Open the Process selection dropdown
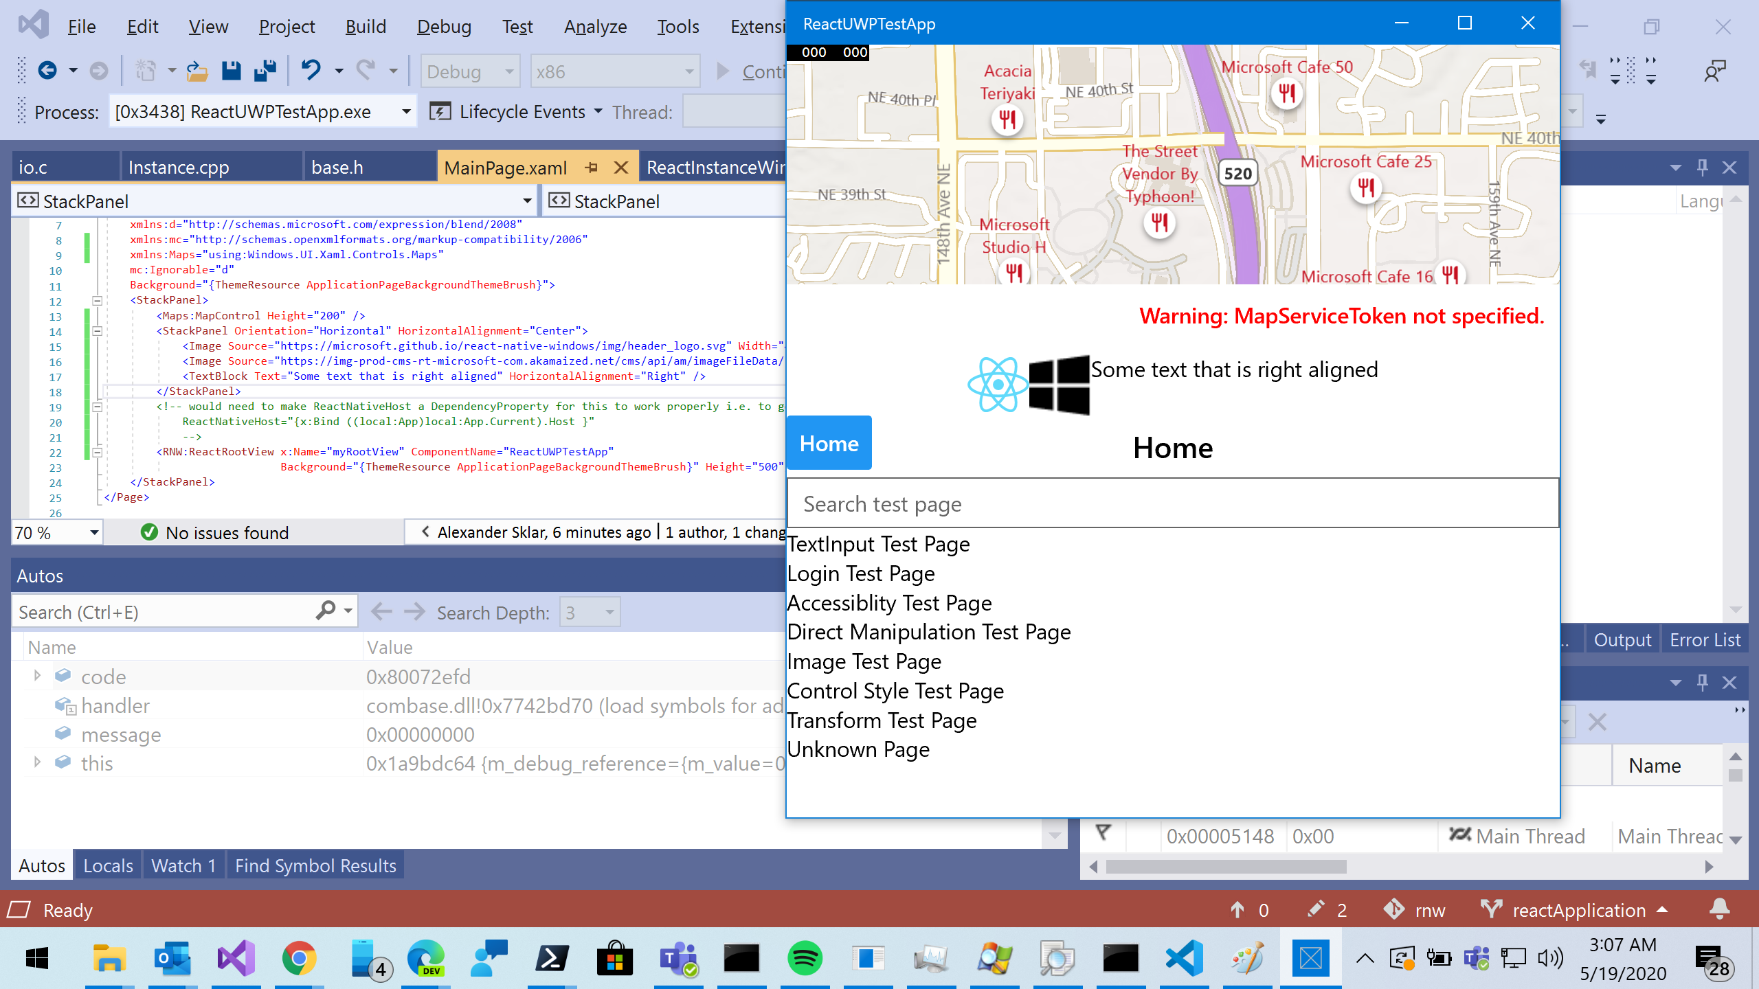The image size is (1759, 989). click(x=406, y=112)
